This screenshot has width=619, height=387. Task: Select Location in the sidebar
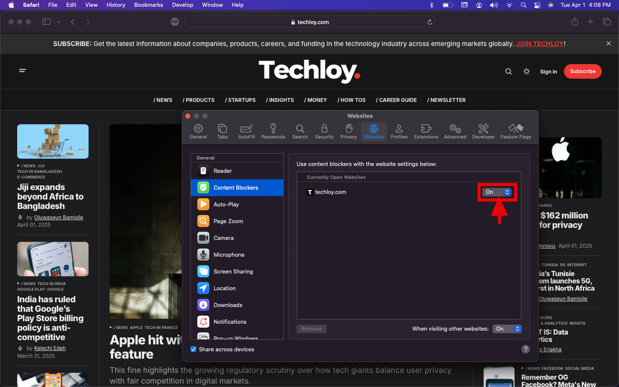coord(237,288)
